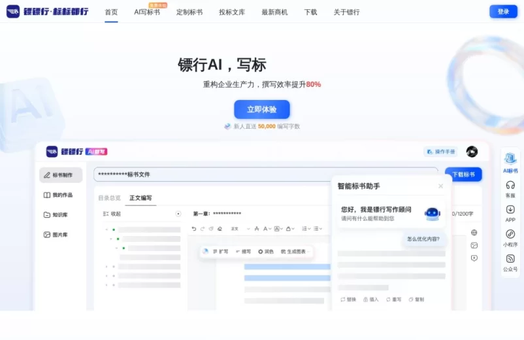Viewport: 524px width, 340px height.
Task: Open the numbered list dropdown
Action: pos(306,229)
